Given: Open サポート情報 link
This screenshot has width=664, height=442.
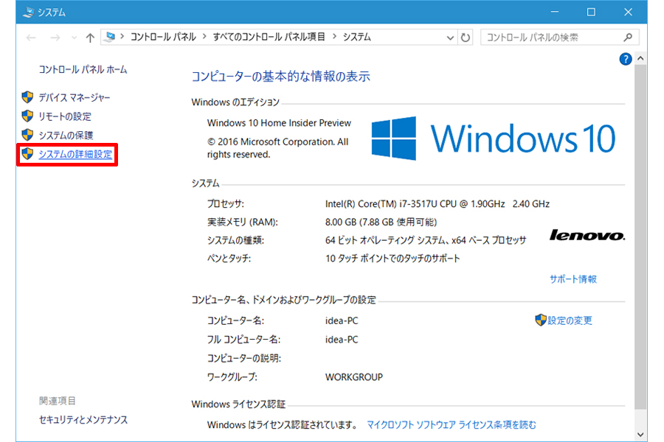Looking at the screenshot, I should coord(573,279).
